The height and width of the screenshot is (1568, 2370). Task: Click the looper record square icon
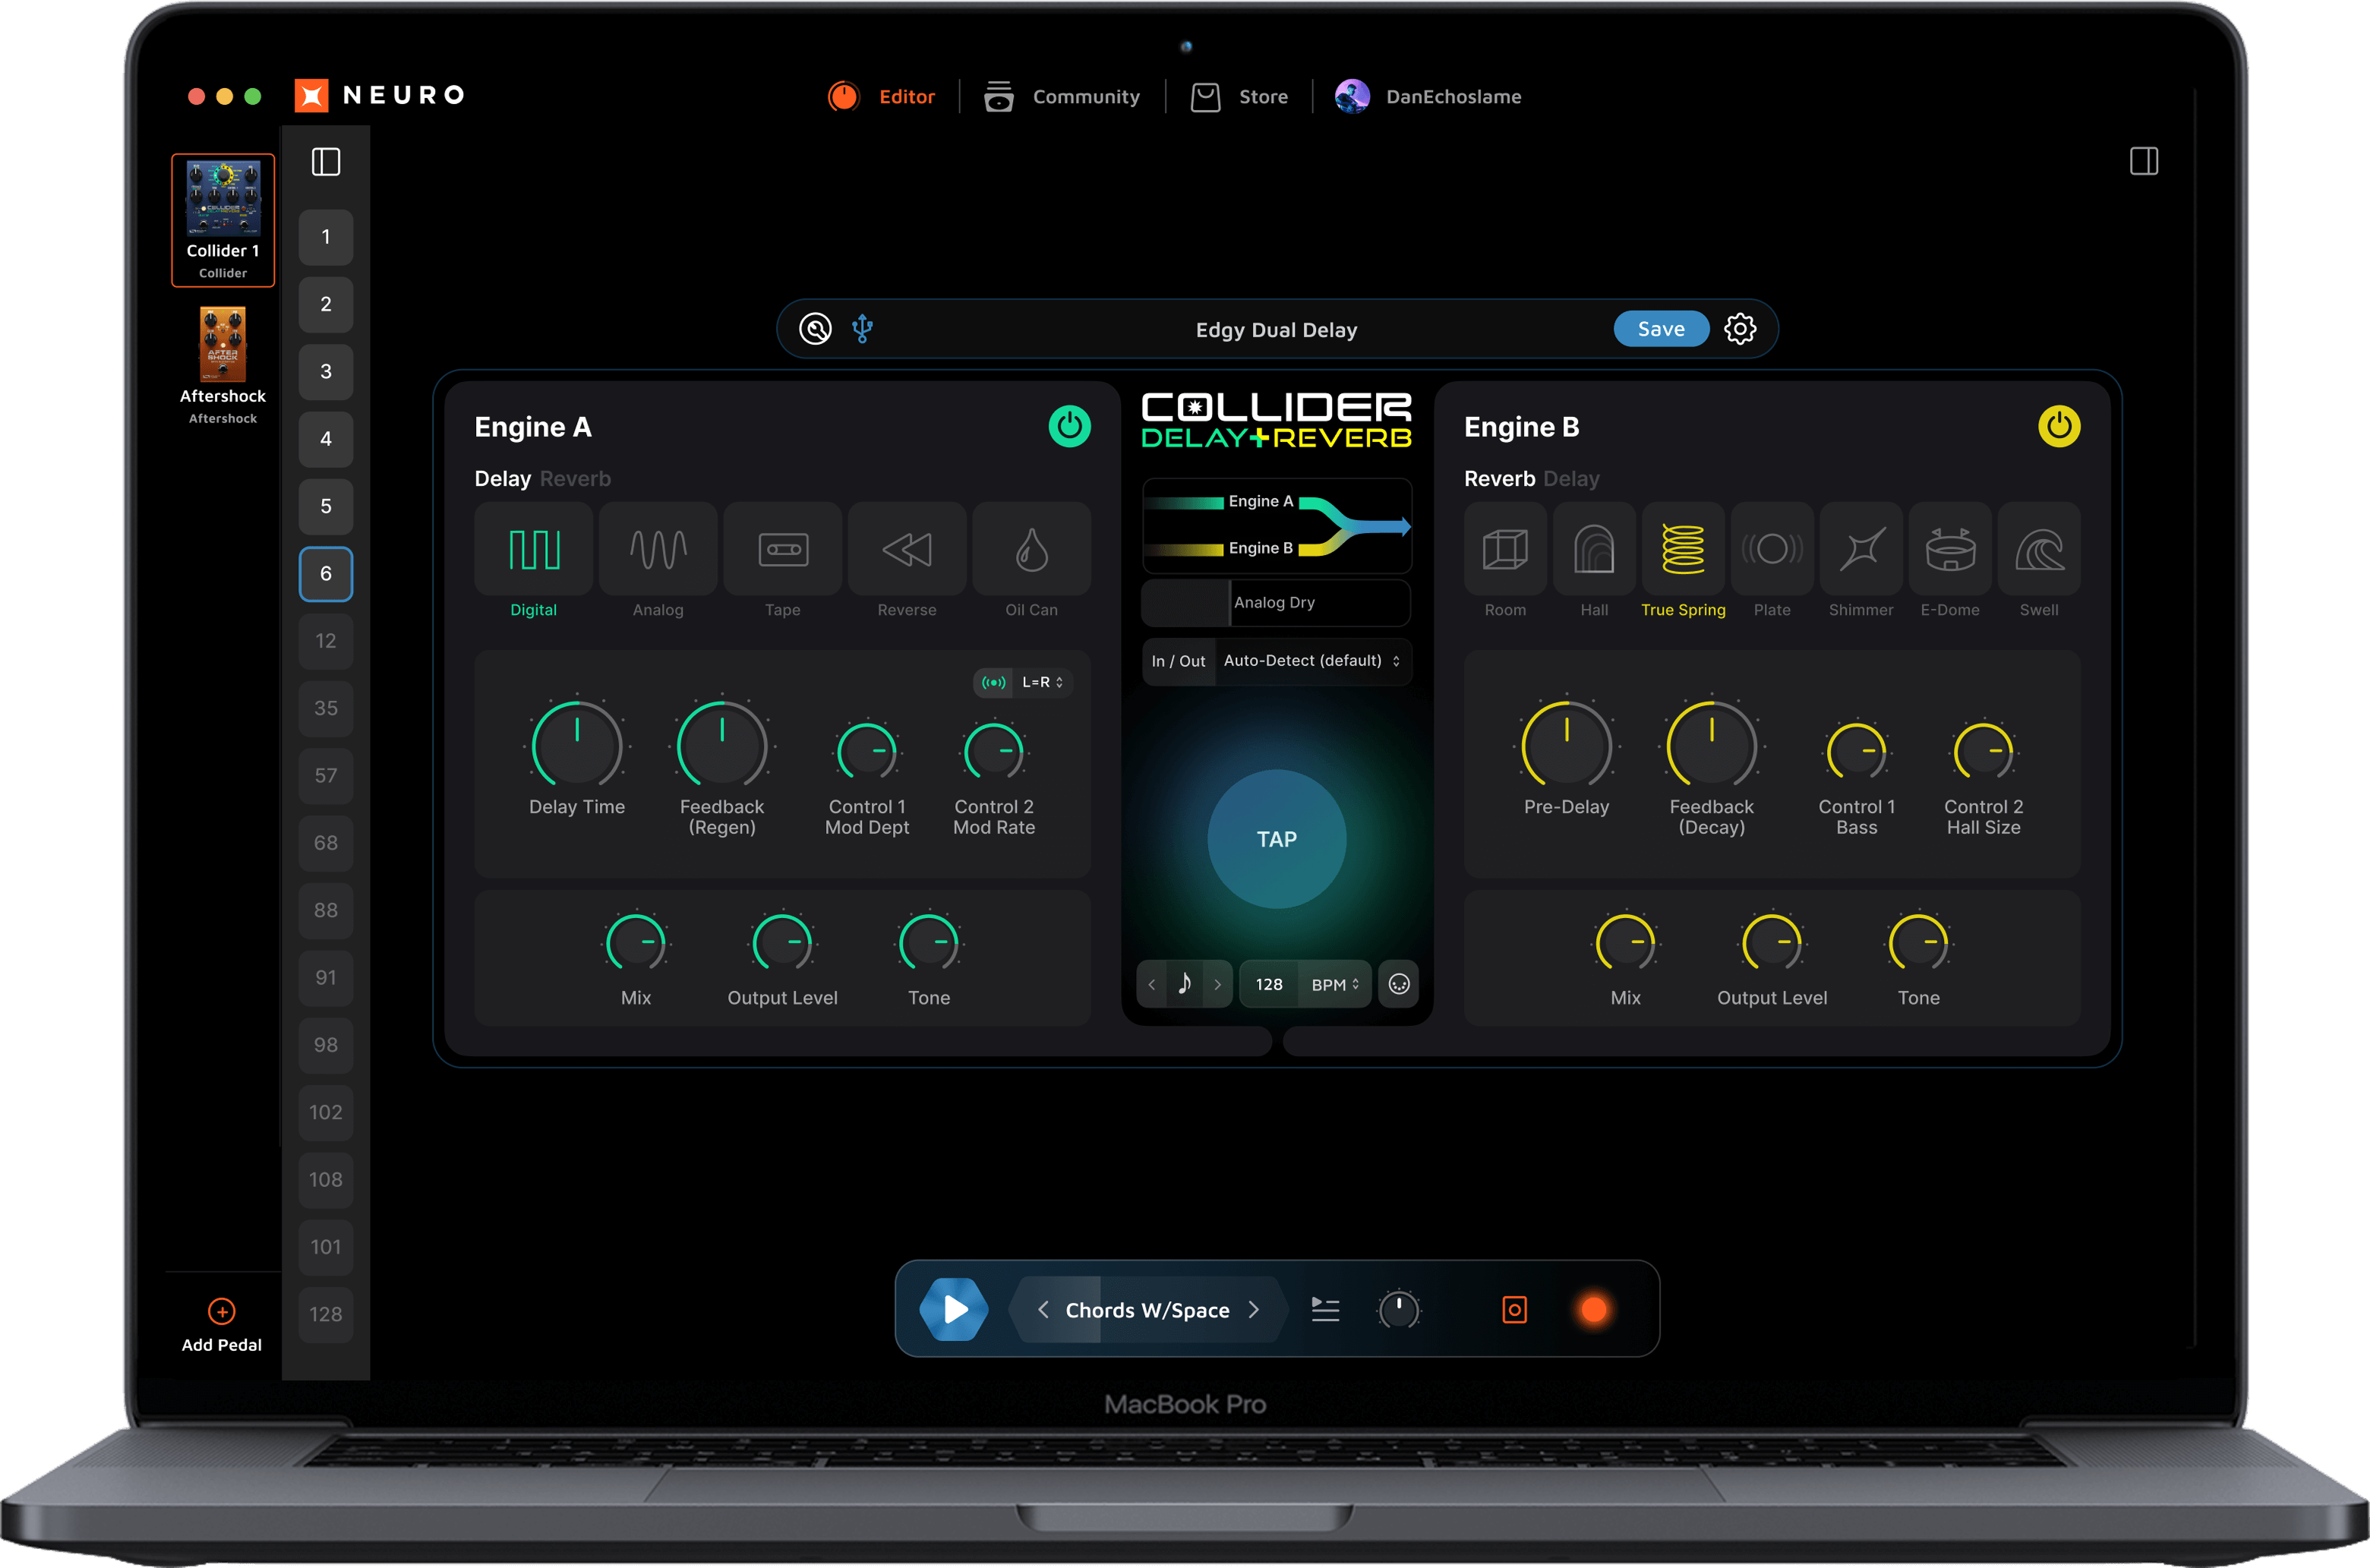(1514, 1310)
